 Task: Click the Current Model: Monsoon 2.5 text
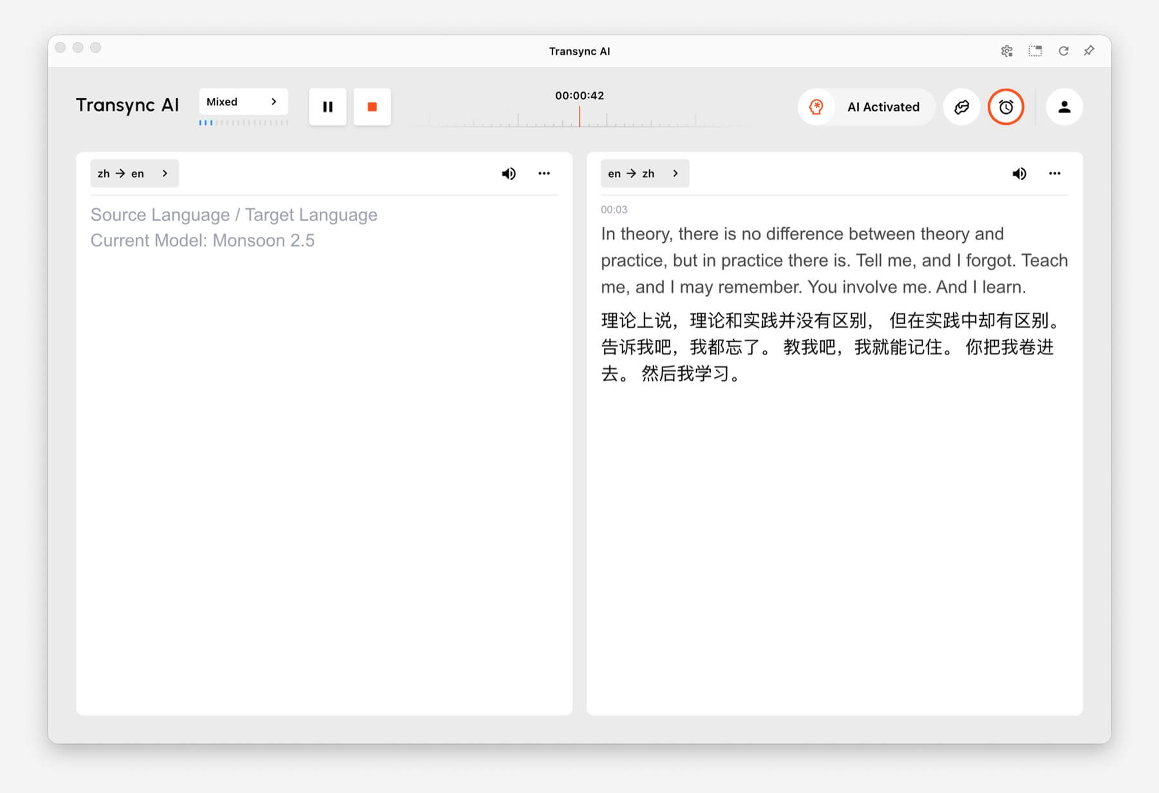[202, 240]
